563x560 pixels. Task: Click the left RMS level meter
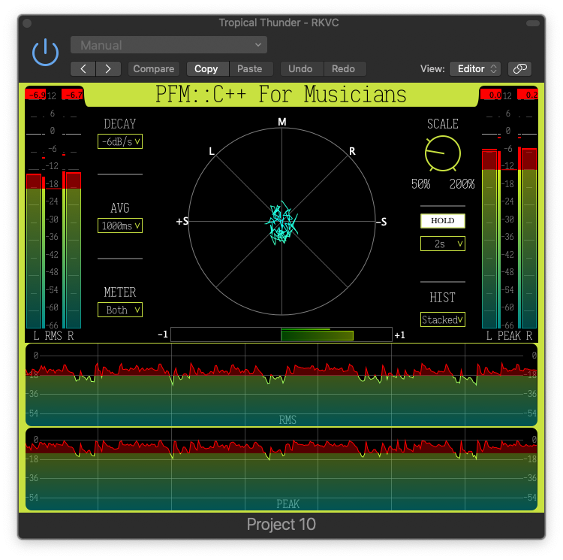point(34,251)
